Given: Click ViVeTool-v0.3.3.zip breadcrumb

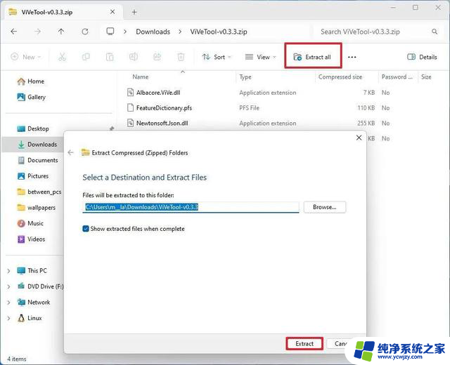Looking at the screenshot, I should tap(219, 32).
